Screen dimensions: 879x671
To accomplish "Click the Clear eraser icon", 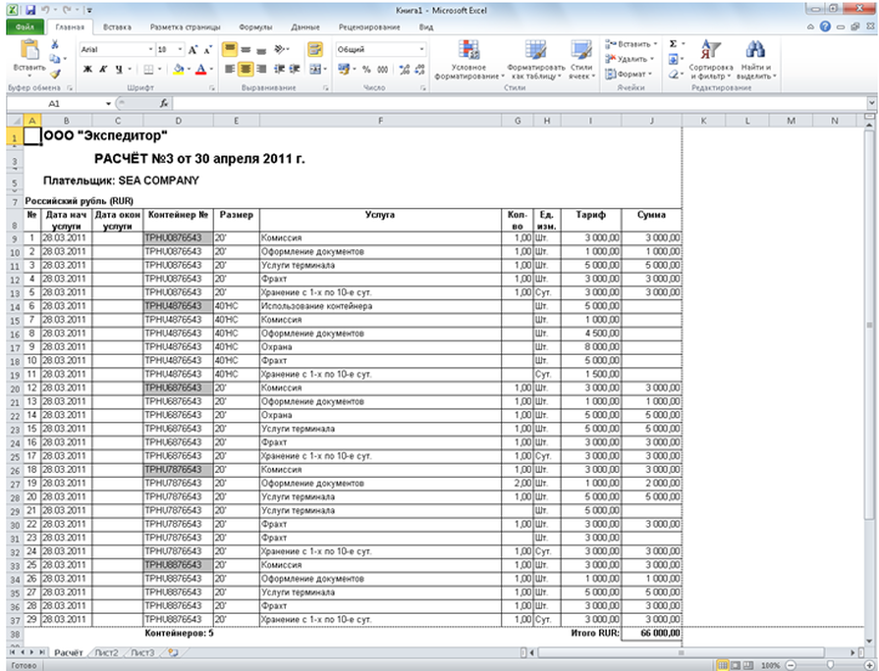I will pyautogui.click(x=674, y=74).
